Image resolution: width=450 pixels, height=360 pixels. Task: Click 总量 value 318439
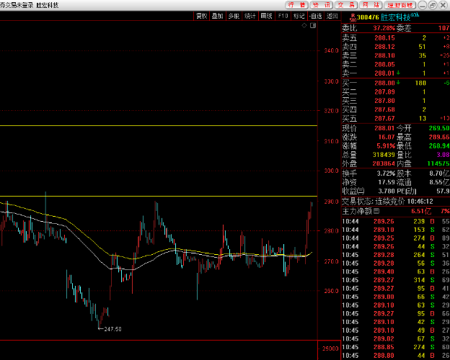(x=384, y=155)
